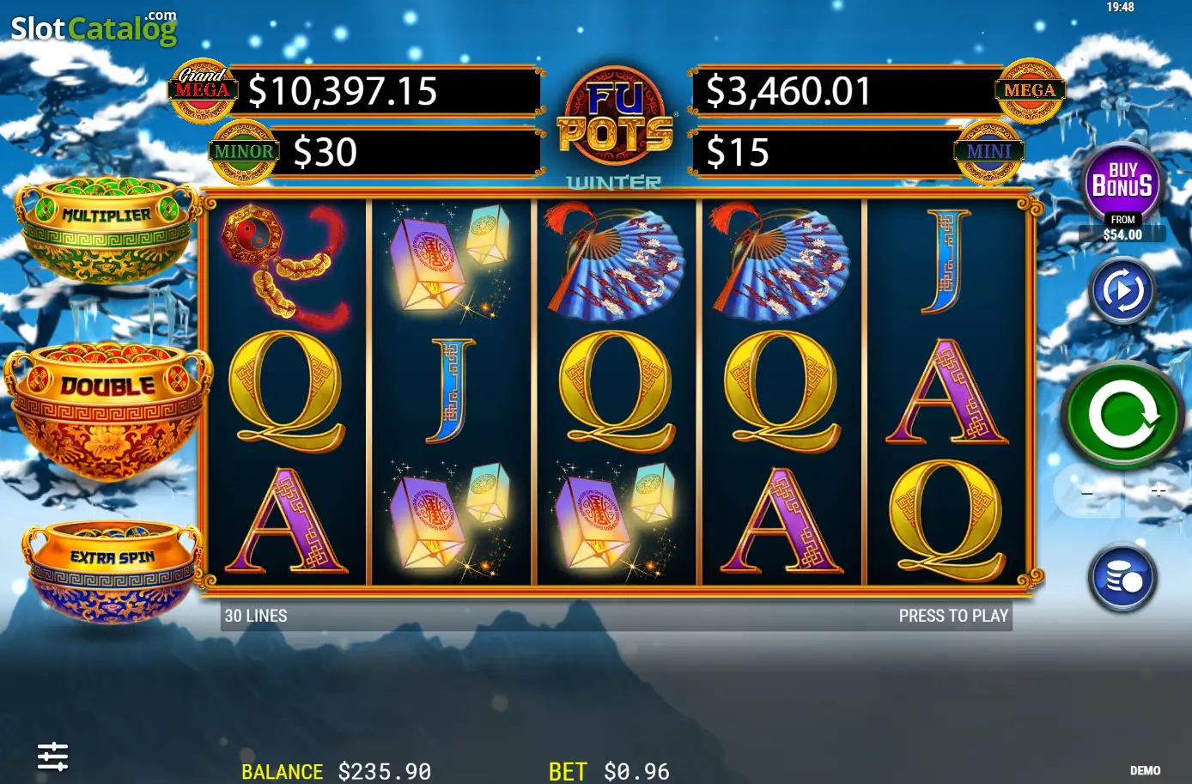Click the Minor jackpot badge
The image size is (1192, 784).
point(244,152)
